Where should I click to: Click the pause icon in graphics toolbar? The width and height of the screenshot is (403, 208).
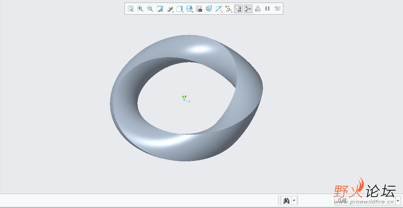click(267, 9)
